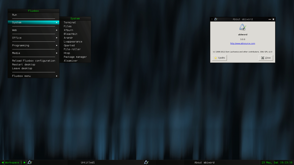Click the titlebar close asterisk icon

(x=273, y=19)
